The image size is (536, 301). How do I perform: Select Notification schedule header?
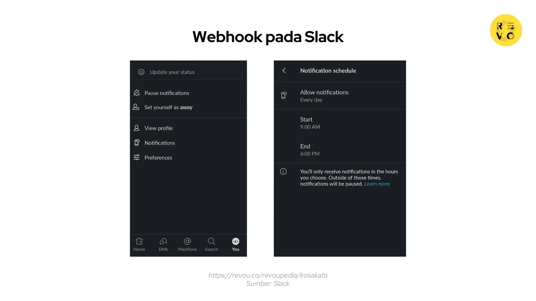[328, 71]
